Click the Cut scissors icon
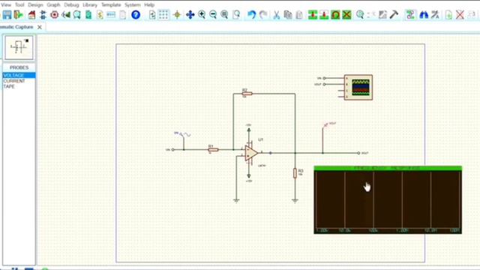This screenshot has height=270, width=480. click(x=277, y=15)
